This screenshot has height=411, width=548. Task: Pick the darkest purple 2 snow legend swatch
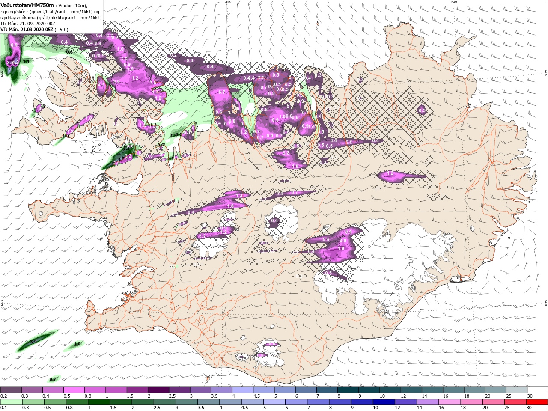[158, 390]
